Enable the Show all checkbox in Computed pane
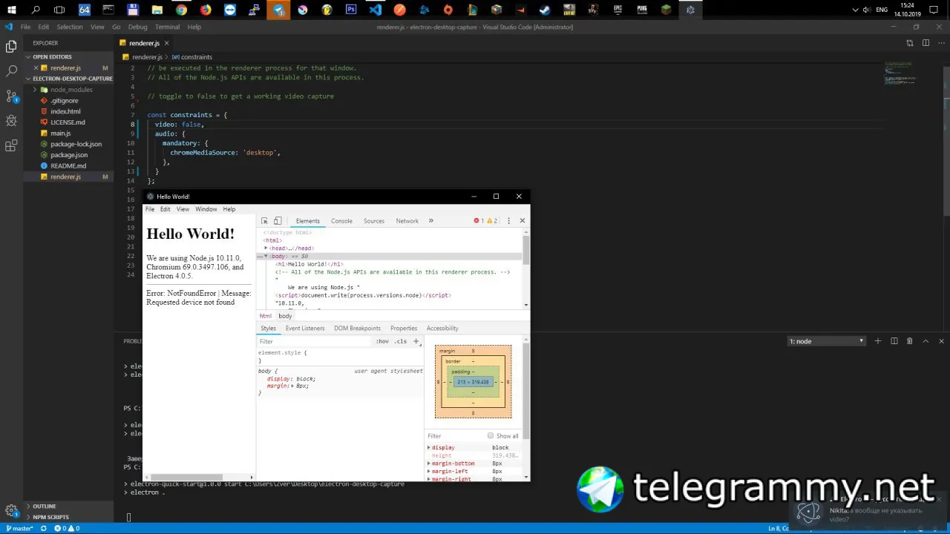This screenshot has width=950, height=534. 491,436
